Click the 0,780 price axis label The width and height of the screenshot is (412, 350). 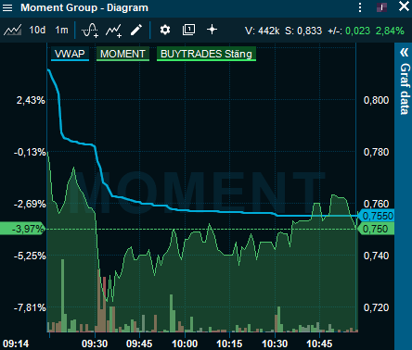click(x=376, y=152)
